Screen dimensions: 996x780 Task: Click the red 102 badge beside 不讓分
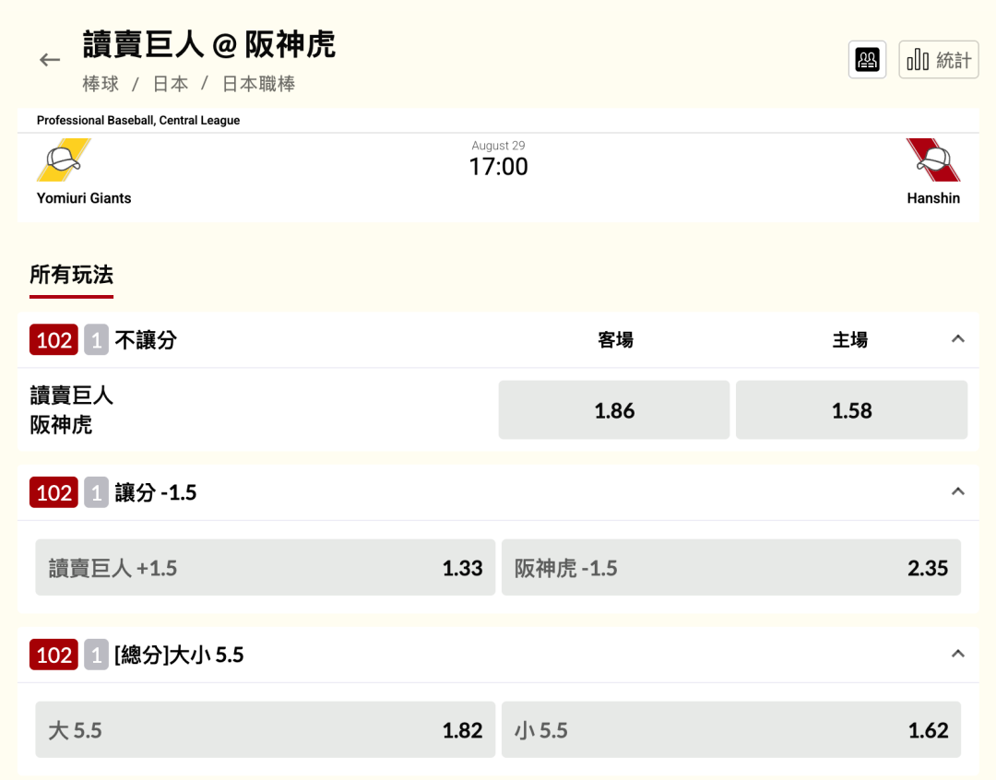(54, 340)
